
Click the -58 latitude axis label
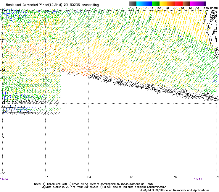click(3, 137)
